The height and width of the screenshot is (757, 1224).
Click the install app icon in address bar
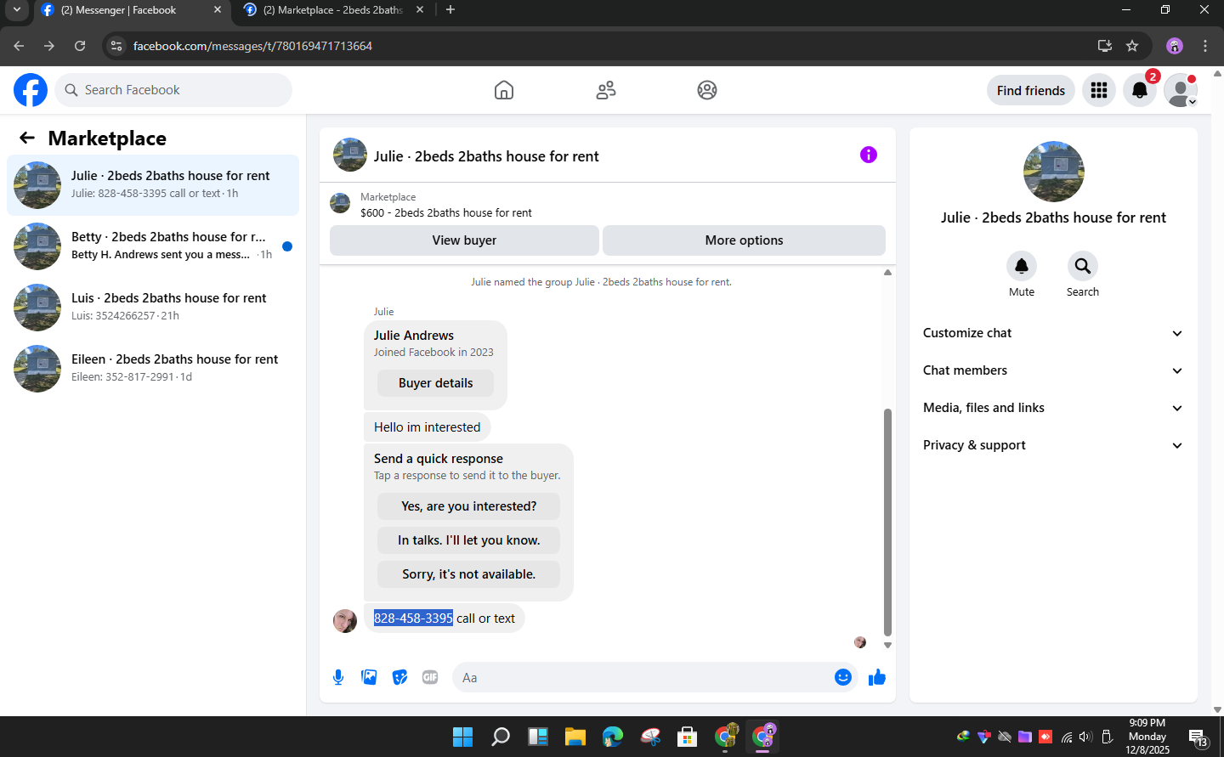point(1105,46)
